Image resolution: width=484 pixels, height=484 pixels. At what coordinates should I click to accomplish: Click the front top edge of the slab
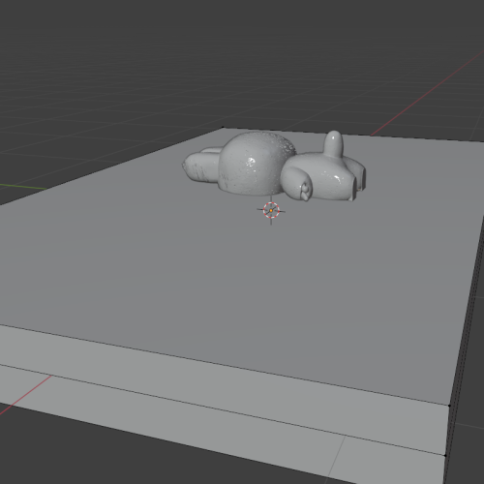click(226, 365)
